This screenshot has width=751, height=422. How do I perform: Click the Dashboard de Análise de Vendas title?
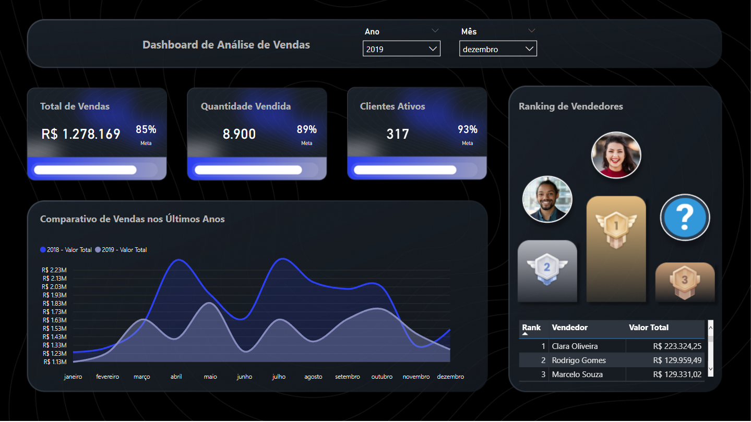226,45
